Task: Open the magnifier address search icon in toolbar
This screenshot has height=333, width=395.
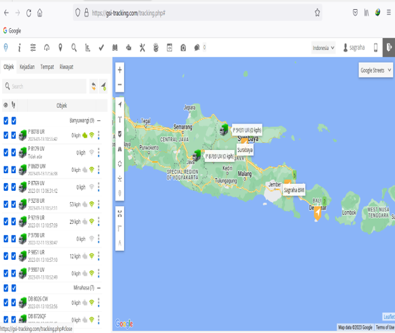Action: [x=74, y=47]
